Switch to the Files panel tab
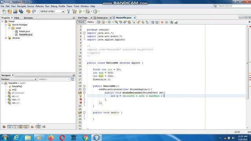Viewport: 251px width, 141px height. (x=16, y=18)
